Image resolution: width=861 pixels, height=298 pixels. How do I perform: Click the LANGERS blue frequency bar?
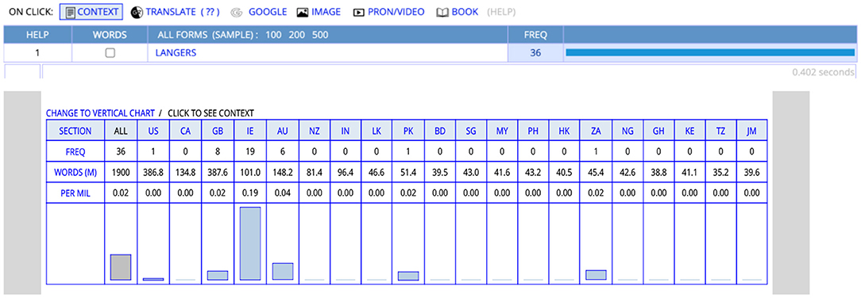pos(710,53)
